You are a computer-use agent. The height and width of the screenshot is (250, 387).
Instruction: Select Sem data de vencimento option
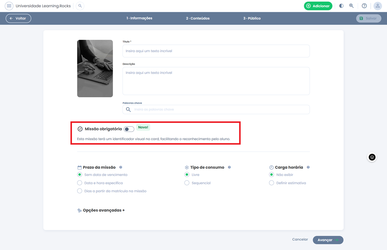pos(80,175)
